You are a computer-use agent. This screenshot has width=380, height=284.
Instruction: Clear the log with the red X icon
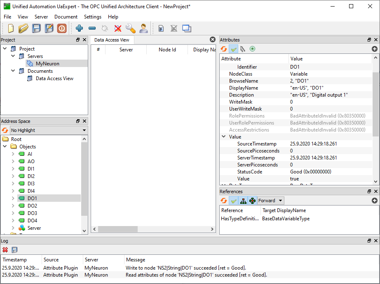(5, 249)
